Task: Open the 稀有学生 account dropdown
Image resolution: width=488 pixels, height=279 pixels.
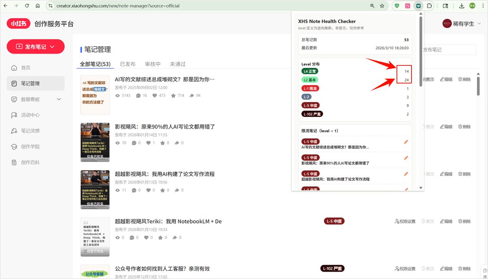Action: pyautogui.click(x=462, y=24)
